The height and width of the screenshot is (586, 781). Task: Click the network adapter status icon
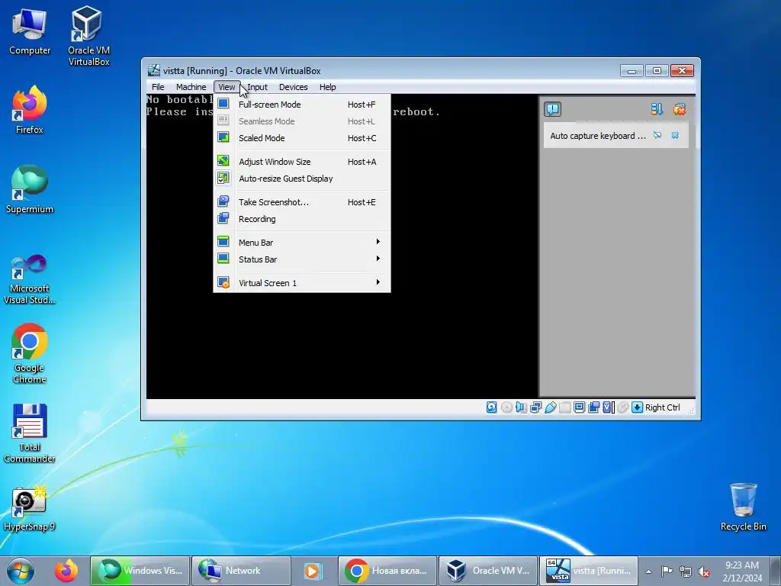[535, 407]
